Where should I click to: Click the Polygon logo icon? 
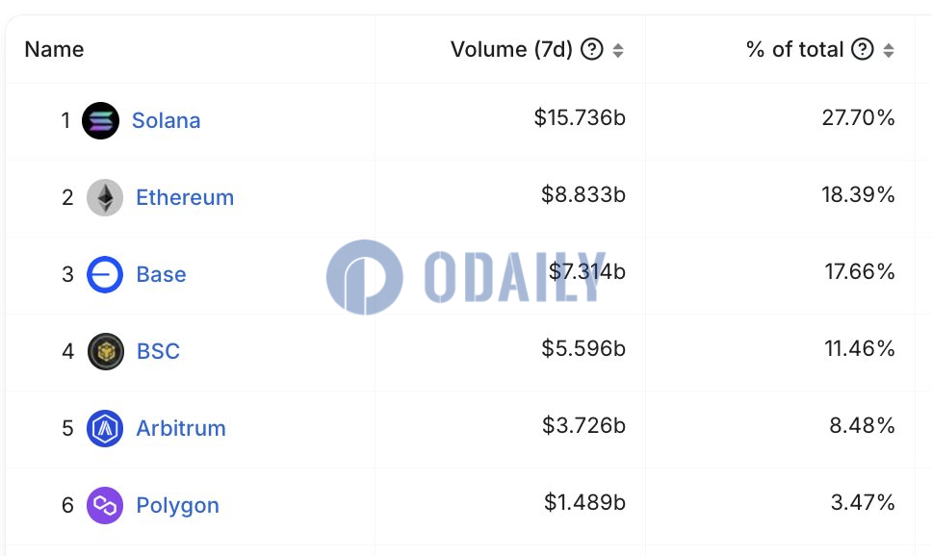point(105,505)
